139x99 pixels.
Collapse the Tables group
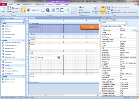[x=23, y=24]
